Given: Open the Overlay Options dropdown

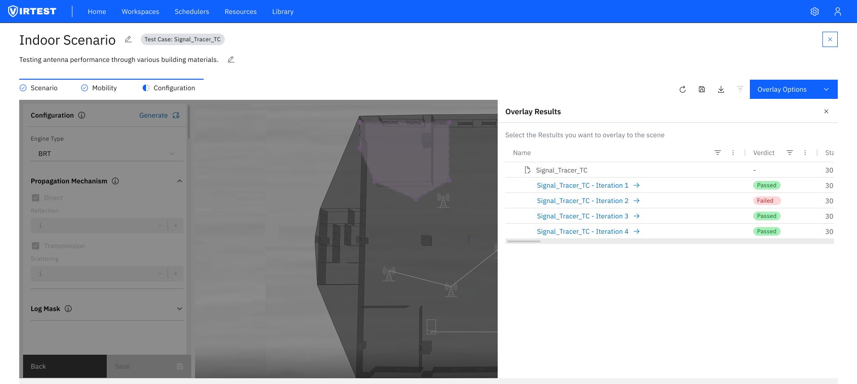Looking at the screenshot, I should click(x=793, y=89).
